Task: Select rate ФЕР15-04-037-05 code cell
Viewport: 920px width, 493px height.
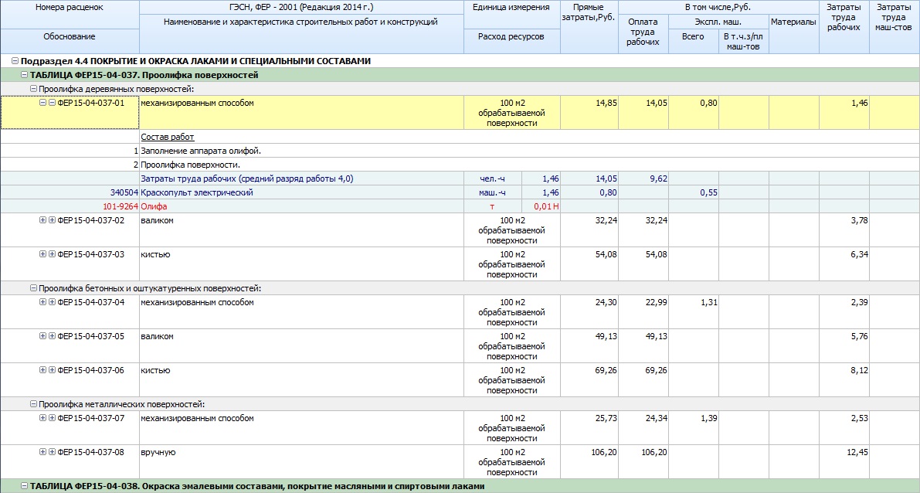Action: (x=70, y=345)
